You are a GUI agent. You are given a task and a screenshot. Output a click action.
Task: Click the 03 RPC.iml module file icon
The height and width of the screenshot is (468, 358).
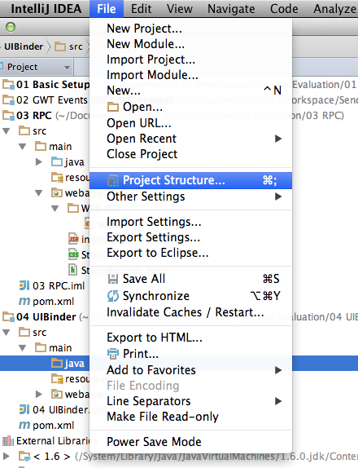tap(24, 285)
